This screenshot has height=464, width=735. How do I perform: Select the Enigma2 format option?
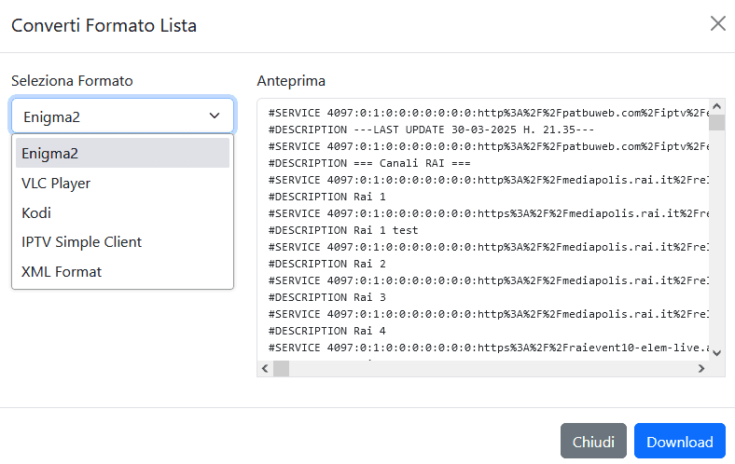[x=122, y=153]
